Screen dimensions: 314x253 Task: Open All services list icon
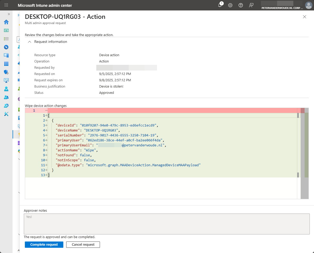coord(6,39)
